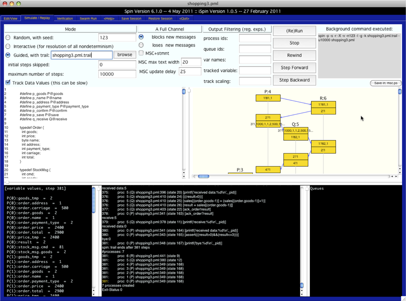This screenshot has width=406, height=301.
Task: Click code line "#define q_receive Q@receive"
Action: pos(43,119)
